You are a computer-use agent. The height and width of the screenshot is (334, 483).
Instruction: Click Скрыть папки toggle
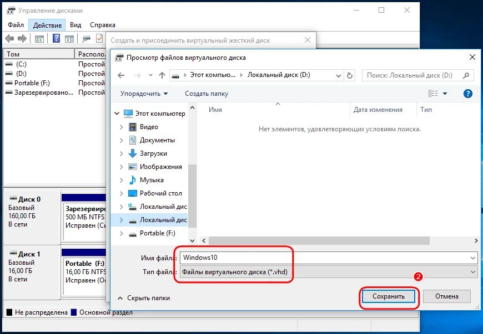coord(144,298)
